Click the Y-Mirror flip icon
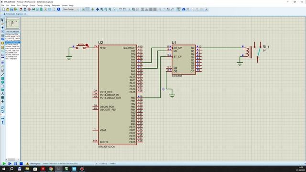This screenshot has height=172, width=306. (x=2, y=122)
